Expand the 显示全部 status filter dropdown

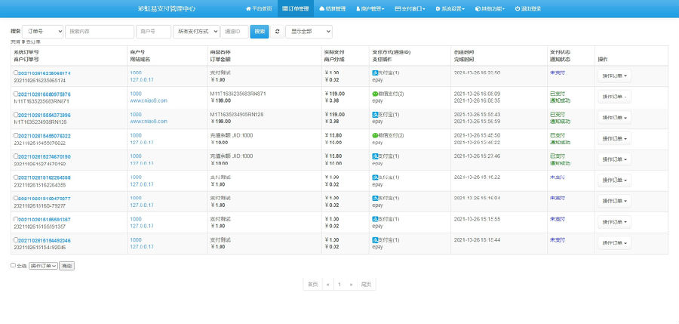pos(309,32)
